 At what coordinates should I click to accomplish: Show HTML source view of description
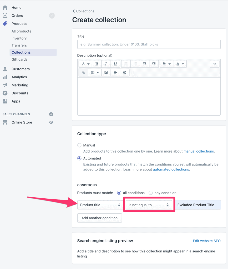pos(215,64)
